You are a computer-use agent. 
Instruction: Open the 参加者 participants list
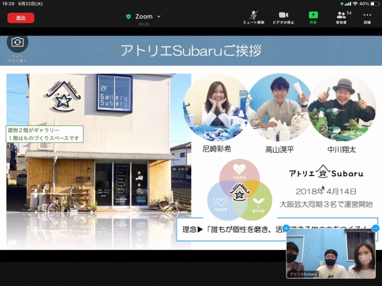[x=341, y=18]
